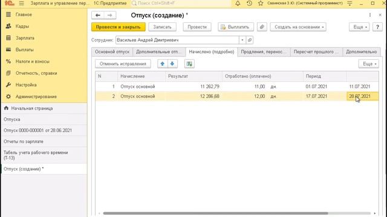Select days cell 11,00
This screenshot has width=387, height=217.
tap(259, 87)
